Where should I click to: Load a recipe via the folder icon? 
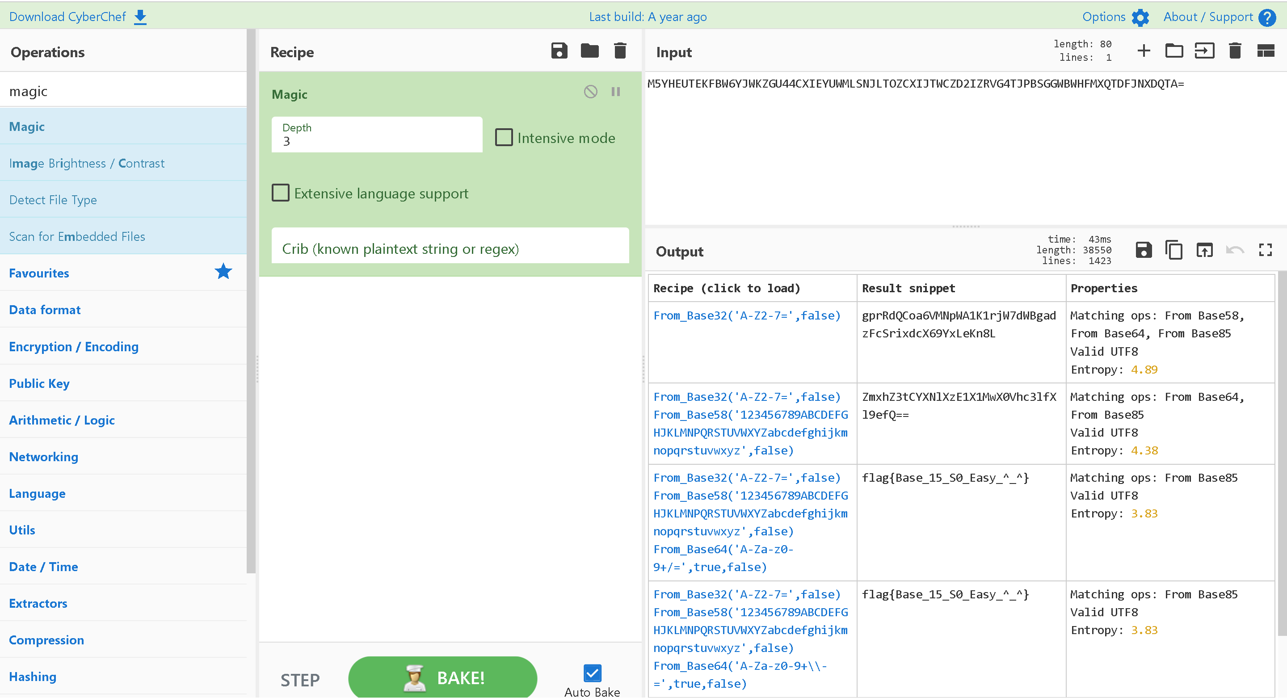[589, 51]
